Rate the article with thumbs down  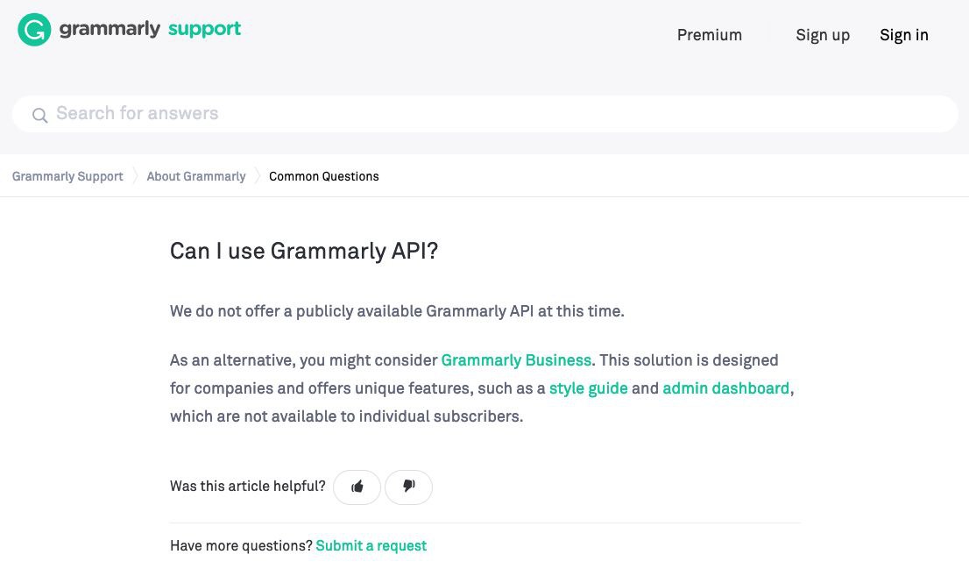pyautogui.click(x=408, y=487)
